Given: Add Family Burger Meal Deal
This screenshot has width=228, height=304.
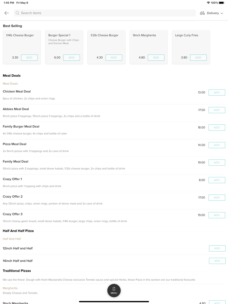Looking at the screenshot, I should click(x=217, y=128).
